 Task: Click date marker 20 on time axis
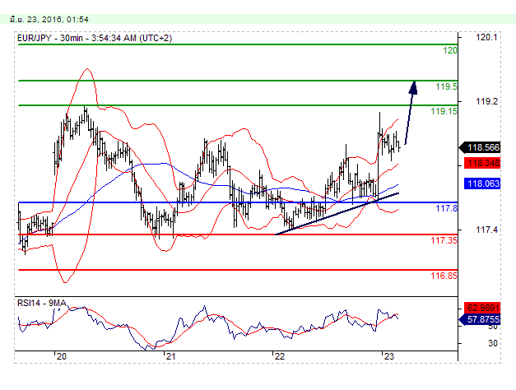point(60,357)
